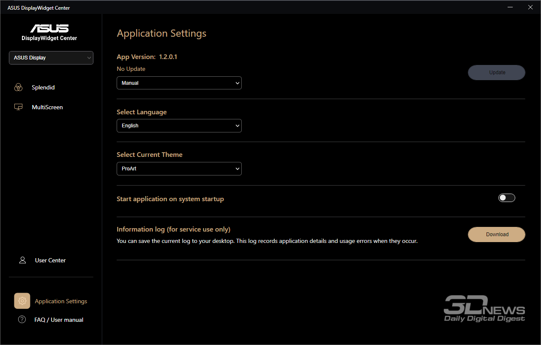
Task: Minimize the DisplayWidget Center window
Action: click(x=510, y=7)
